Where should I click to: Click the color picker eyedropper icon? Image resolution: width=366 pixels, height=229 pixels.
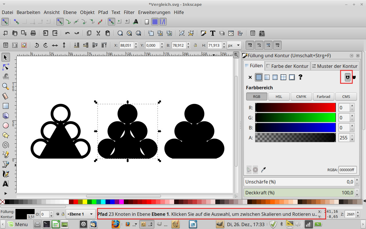(263, 170)
